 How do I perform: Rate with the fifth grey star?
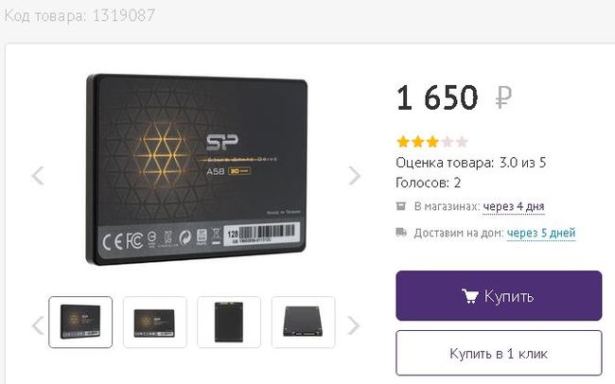coord(462,142)
